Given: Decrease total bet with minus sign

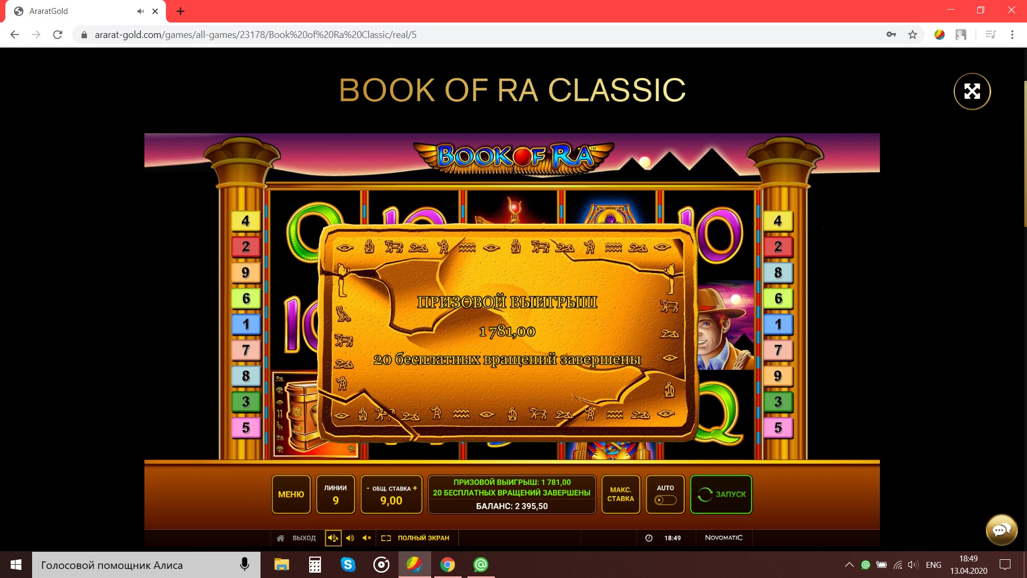Looking at the screenshot, I should pos(367,488).
